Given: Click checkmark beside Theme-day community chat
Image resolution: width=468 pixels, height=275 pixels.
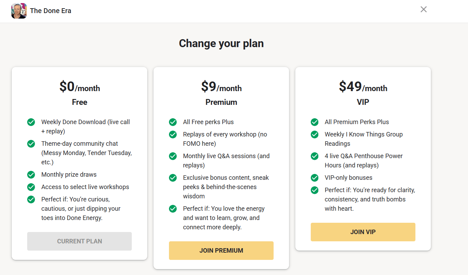Looking at the screenshot, I should click(31, 144).
